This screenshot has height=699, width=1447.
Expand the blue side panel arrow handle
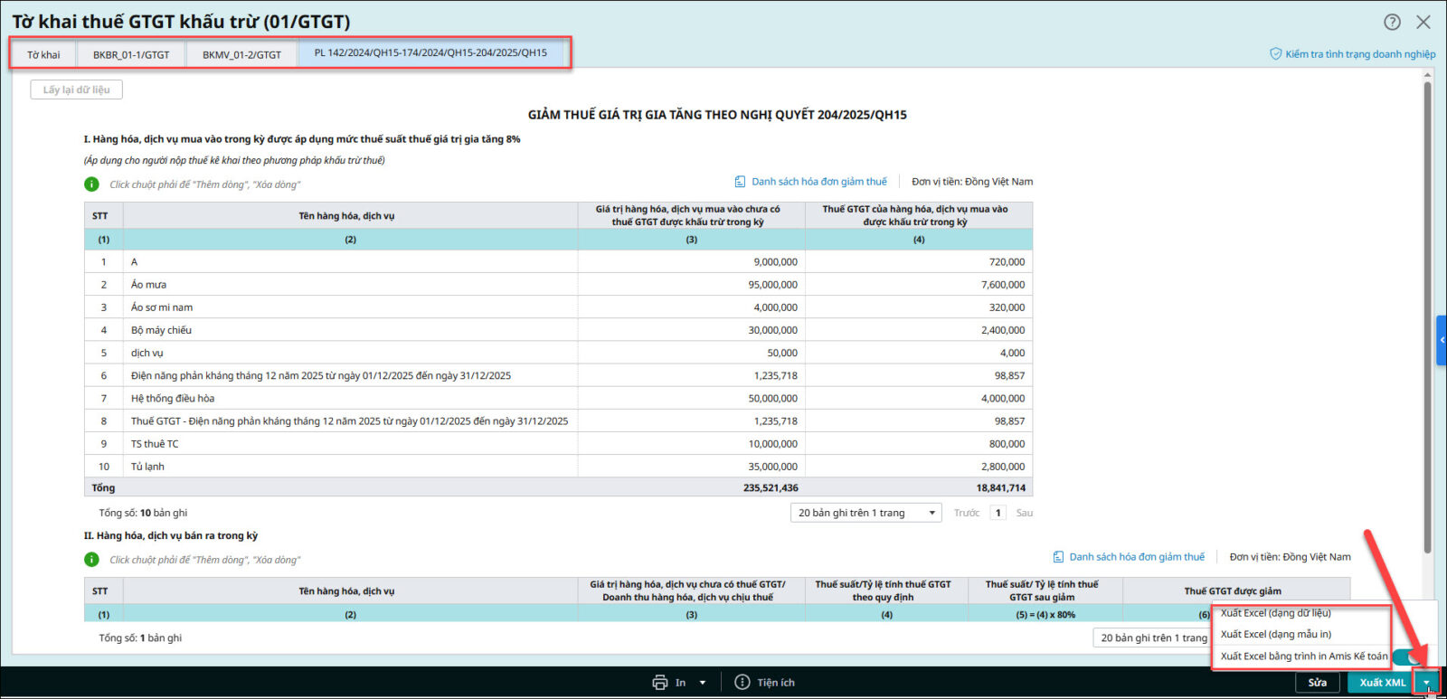pyautogui.click(x=1442, y=340)
